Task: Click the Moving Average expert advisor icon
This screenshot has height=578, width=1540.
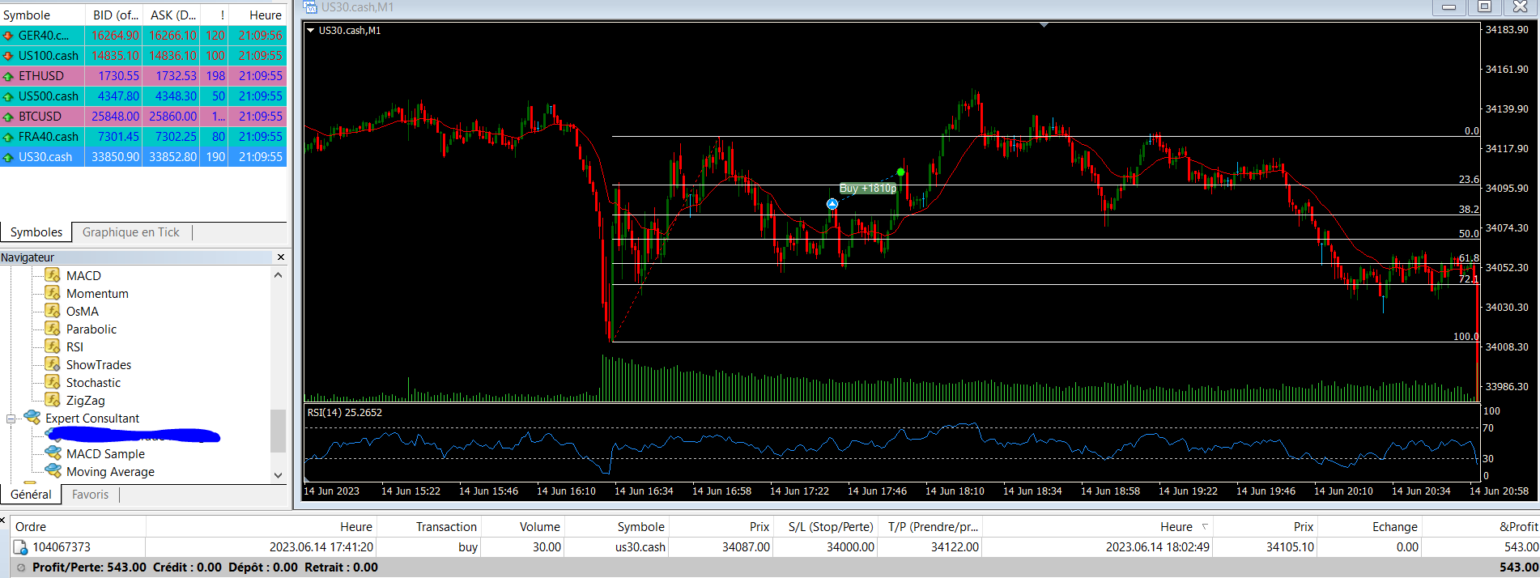Action: 53,471
